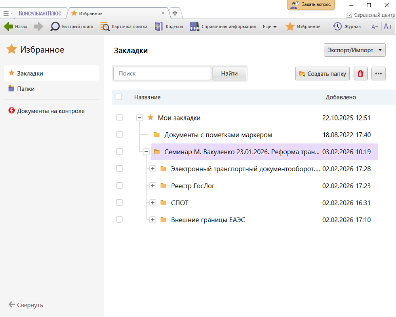
Task: Click into the Поиск search field
Action: point(162,74)
